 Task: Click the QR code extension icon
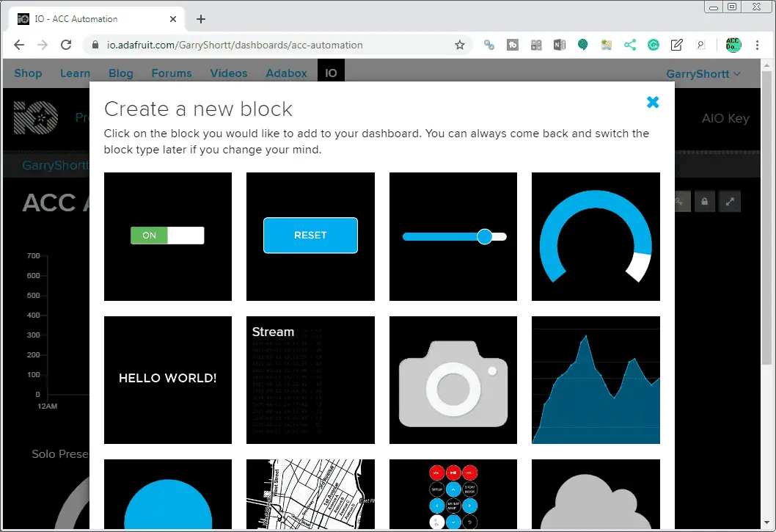pyautogui.click(x=536, y=45)
